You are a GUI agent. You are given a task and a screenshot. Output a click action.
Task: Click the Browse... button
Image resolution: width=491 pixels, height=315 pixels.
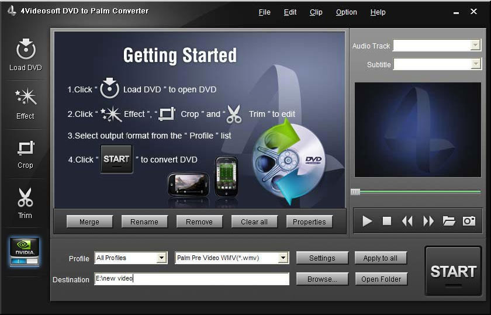point(322,279)
